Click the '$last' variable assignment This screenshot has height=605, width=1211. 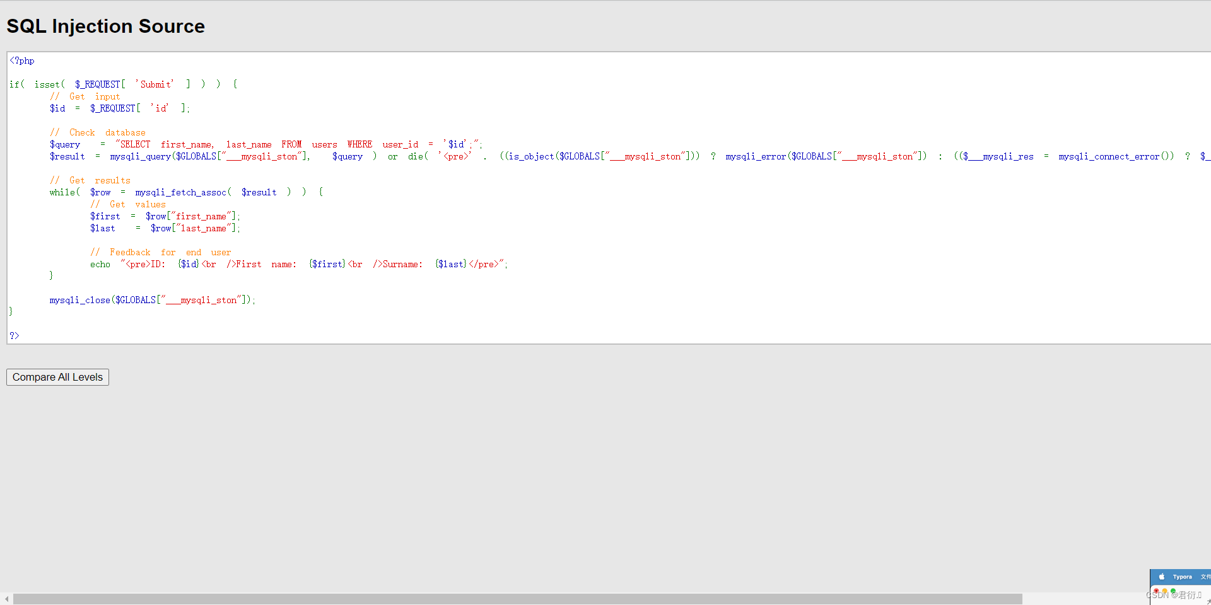coord(102,228)
